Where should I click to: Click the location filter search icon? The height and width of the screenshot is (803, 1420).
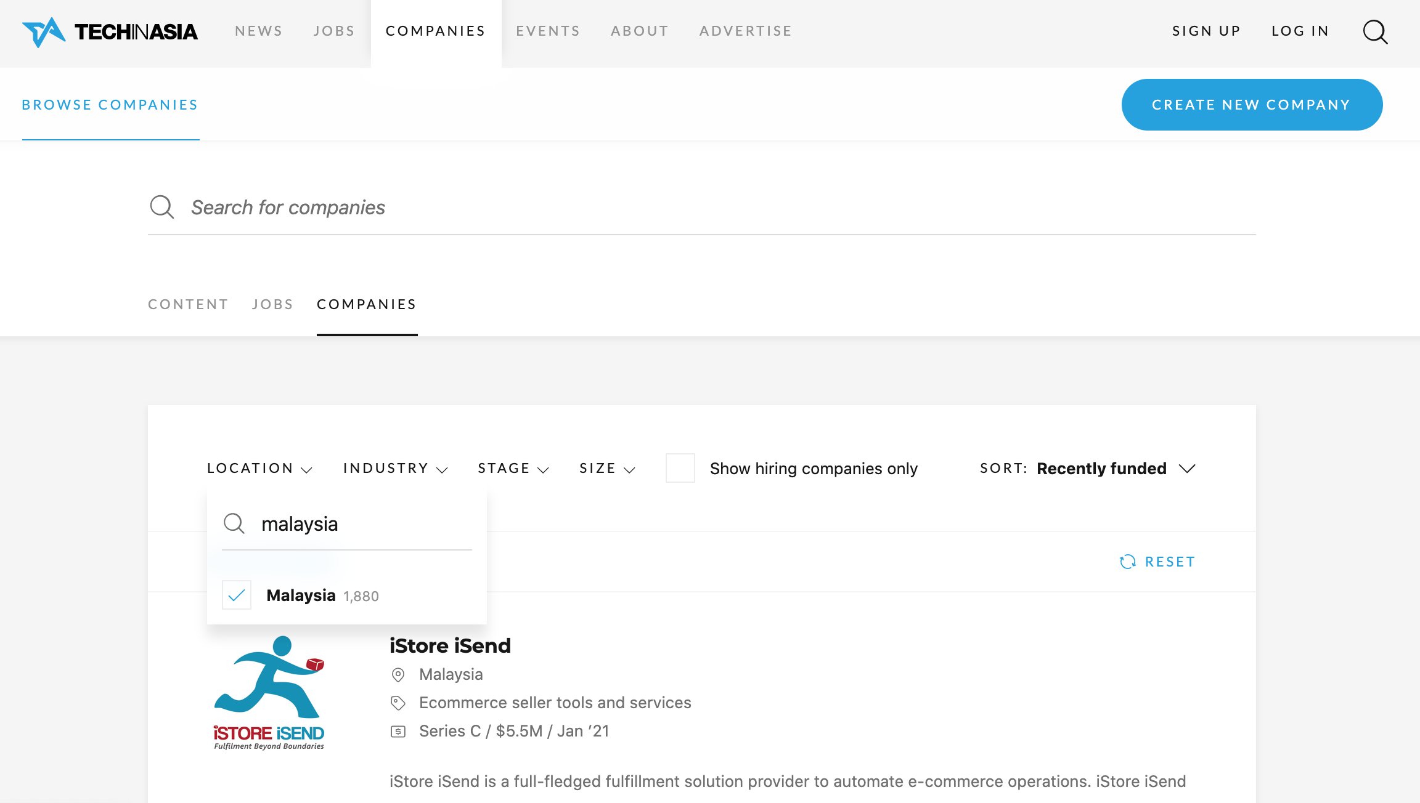234,523
